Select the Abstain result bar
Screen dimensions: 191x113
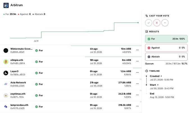(x=166, y=57)
